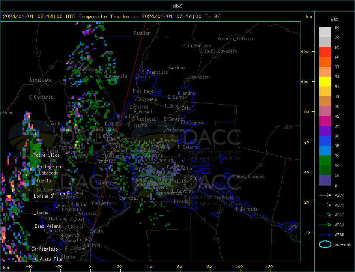Click the Pellegrina place label
This screenshot has width=355, height=272.
click(x=49, y=167)
